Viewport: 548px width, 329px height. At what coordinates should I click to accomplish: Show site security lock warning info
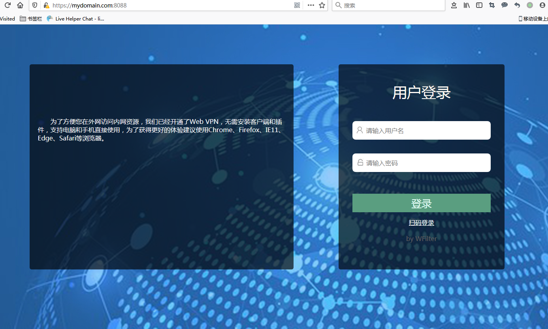coord(46,6)
